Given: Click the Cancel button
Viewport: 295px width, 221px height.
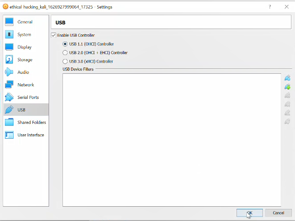Looking at the screenshot, I should pyautogui.click(x=278, y=213).
